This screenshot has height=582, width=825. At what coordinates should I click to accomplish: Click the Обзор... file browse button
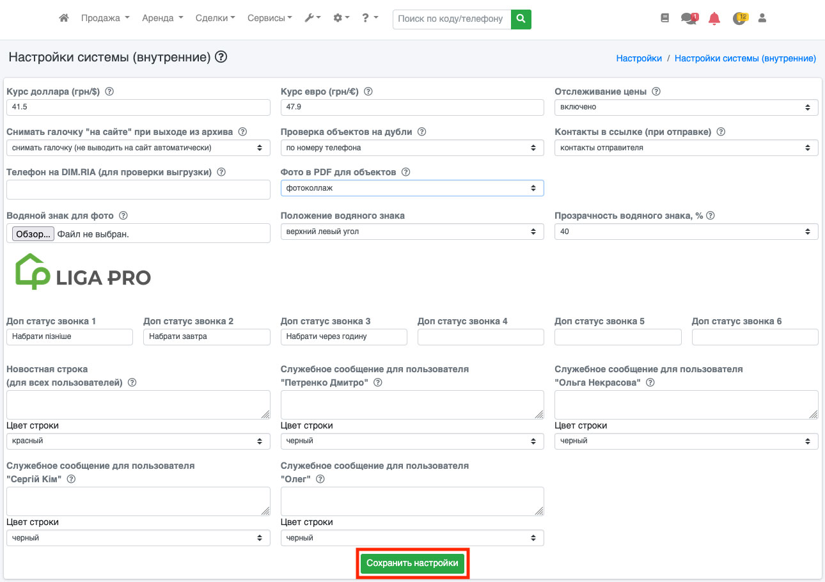(33, 234)
